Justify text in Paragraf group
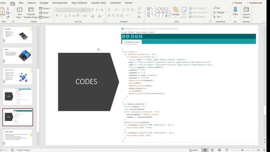270x152 pixels. click(122, 16)
